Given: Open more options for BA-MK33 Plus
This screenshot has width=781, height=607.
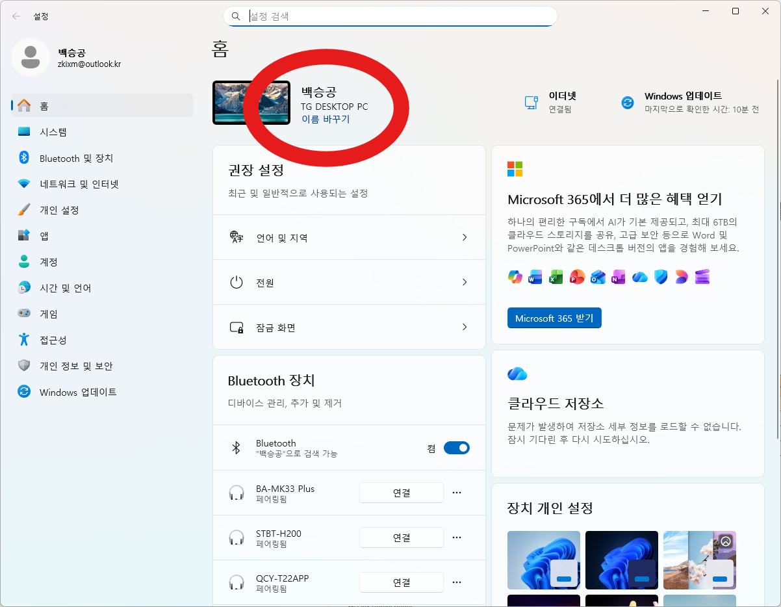Looking at the screenshot, I should (457, 493).
